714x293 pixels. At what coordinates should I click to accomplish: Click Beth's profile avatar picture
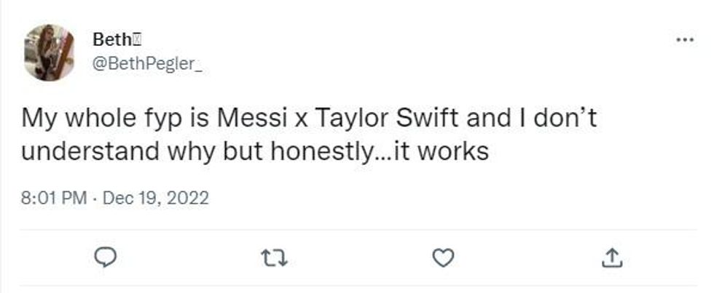click(49, 52)
